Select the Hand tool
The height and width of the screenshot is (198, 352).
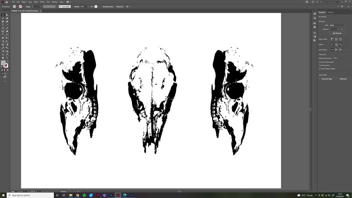(x=3, y=57)
